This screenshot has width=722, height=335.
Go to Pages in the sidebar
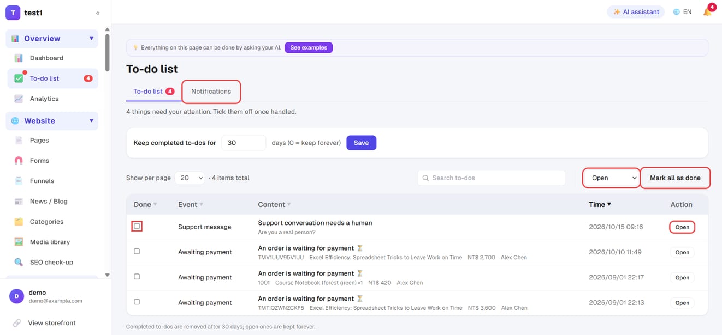point(52,140)
